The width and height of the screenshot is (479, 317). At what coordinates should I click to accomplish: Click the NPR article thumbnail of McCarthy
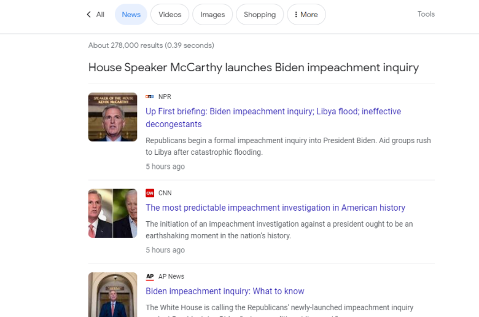(112, 117)
